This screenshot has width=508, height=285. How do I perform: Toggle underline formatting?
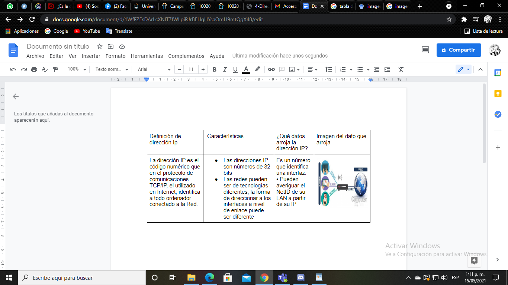coord(235,69)
